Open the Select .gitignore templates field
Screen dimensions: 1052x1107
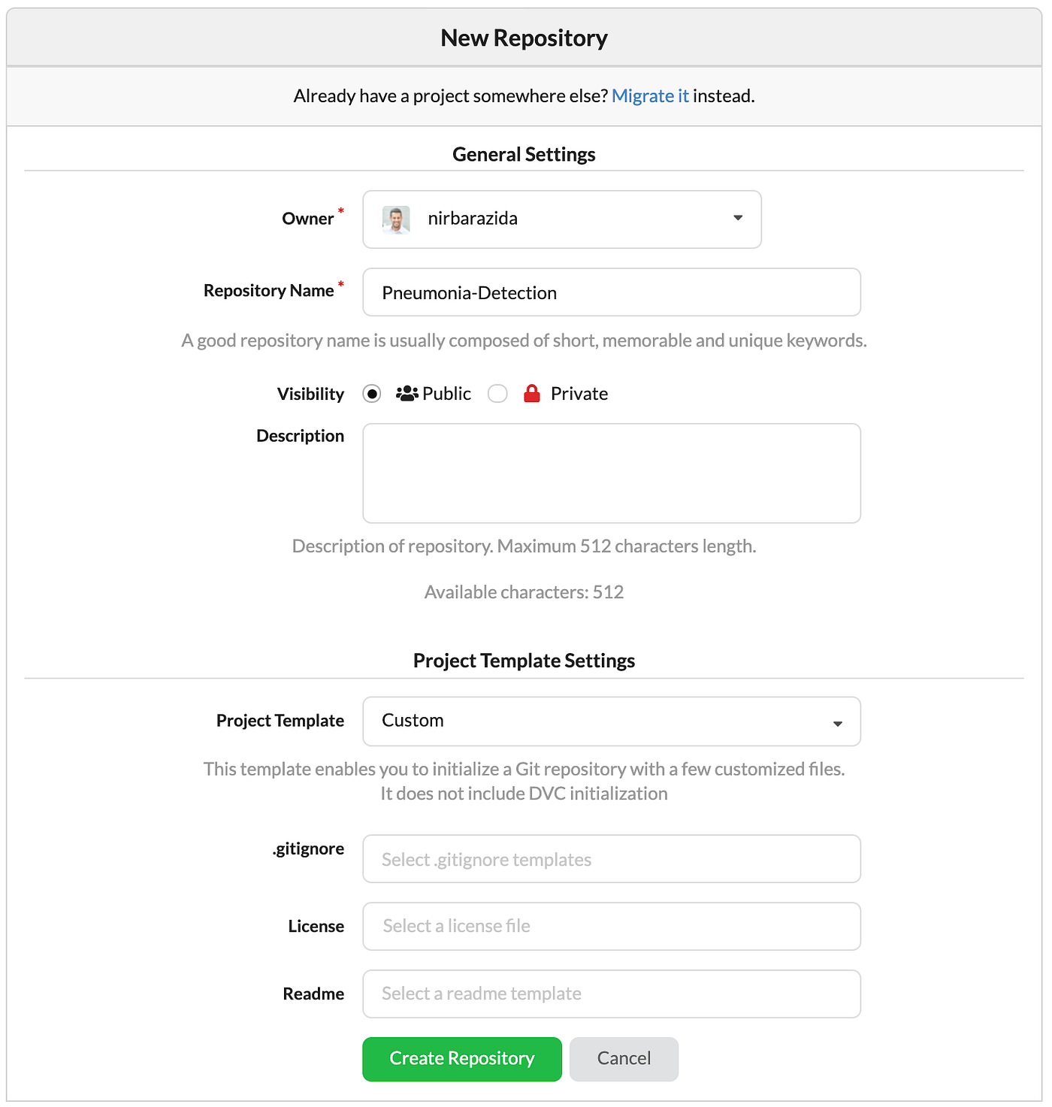coord(611,858)
